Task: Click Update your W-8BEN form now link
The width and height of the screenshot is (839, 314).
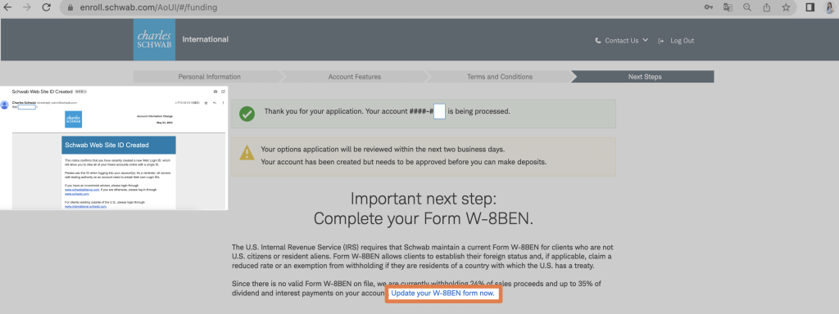Action: point(442,294)
